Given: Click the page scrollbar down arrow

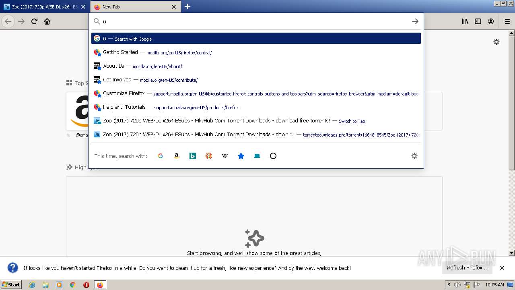Looking at the screenshot, I should click(x=512, y=253).
